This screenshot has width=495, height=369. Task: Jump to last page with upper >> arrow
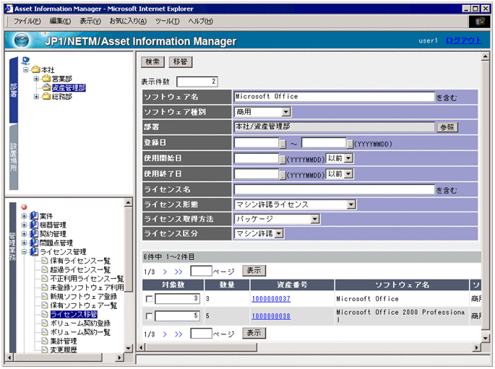pos(178,272)
